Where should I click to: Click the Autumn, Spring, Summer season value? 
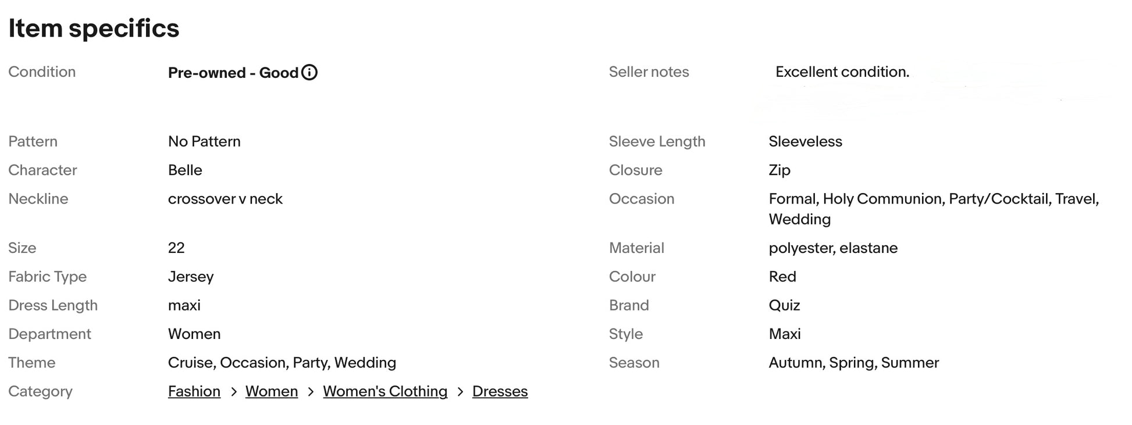click(853, 363)
